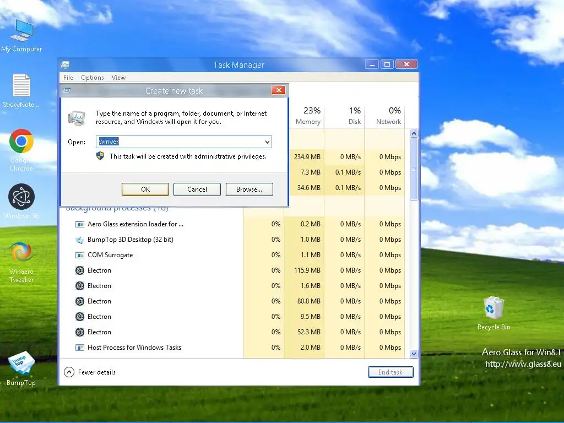Select the COM Surrogate process icon
Screen dimensions: 564x423
pyautogui.click(x=79, y=255)
